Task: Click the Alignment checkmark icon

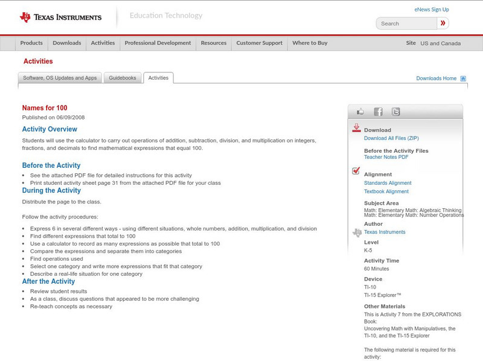Action: 356,171
